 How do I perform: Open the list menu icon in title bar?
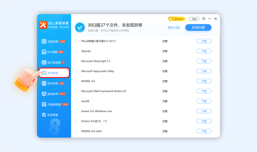204,19
